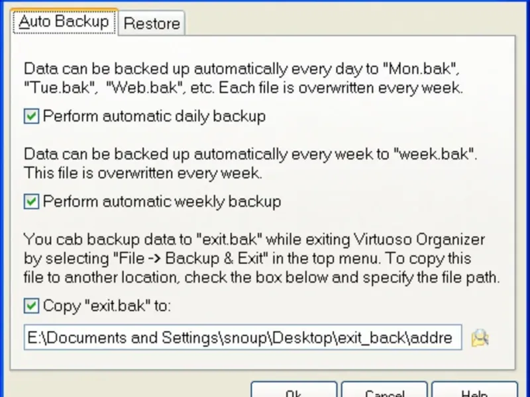Screen dimensions: 530x397
Task: Dismiss the dialog with the Cancel button
Action: (384, 390)
